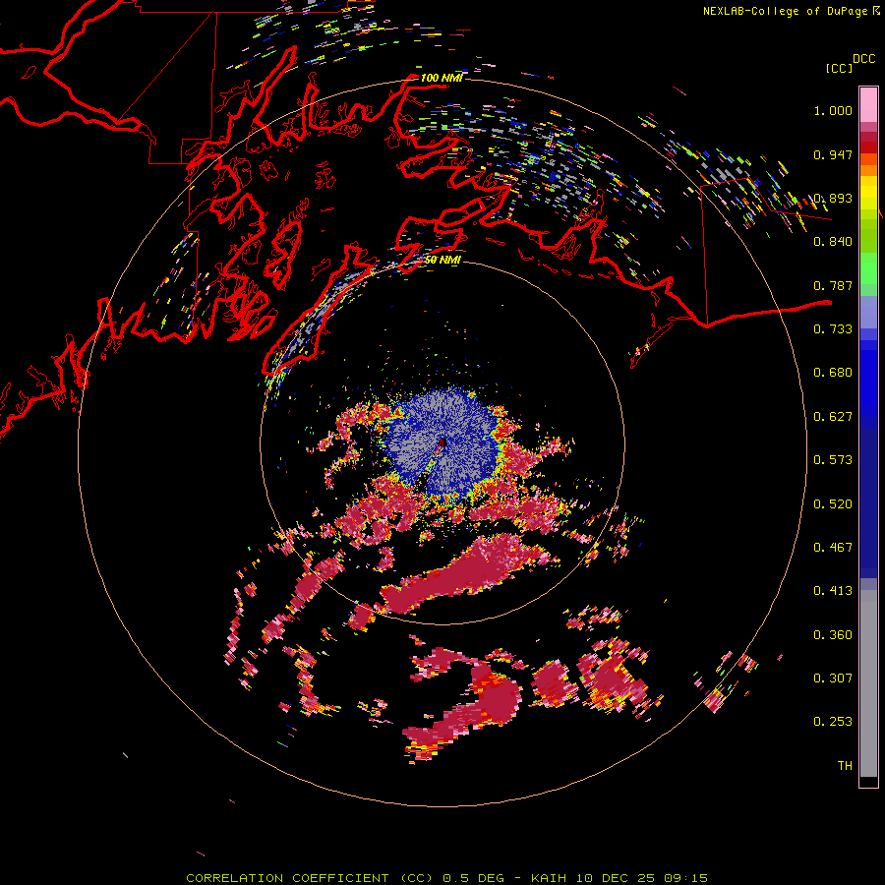Click the bright green color bar segment
885x885 pixels.
[x=868, y=268]
